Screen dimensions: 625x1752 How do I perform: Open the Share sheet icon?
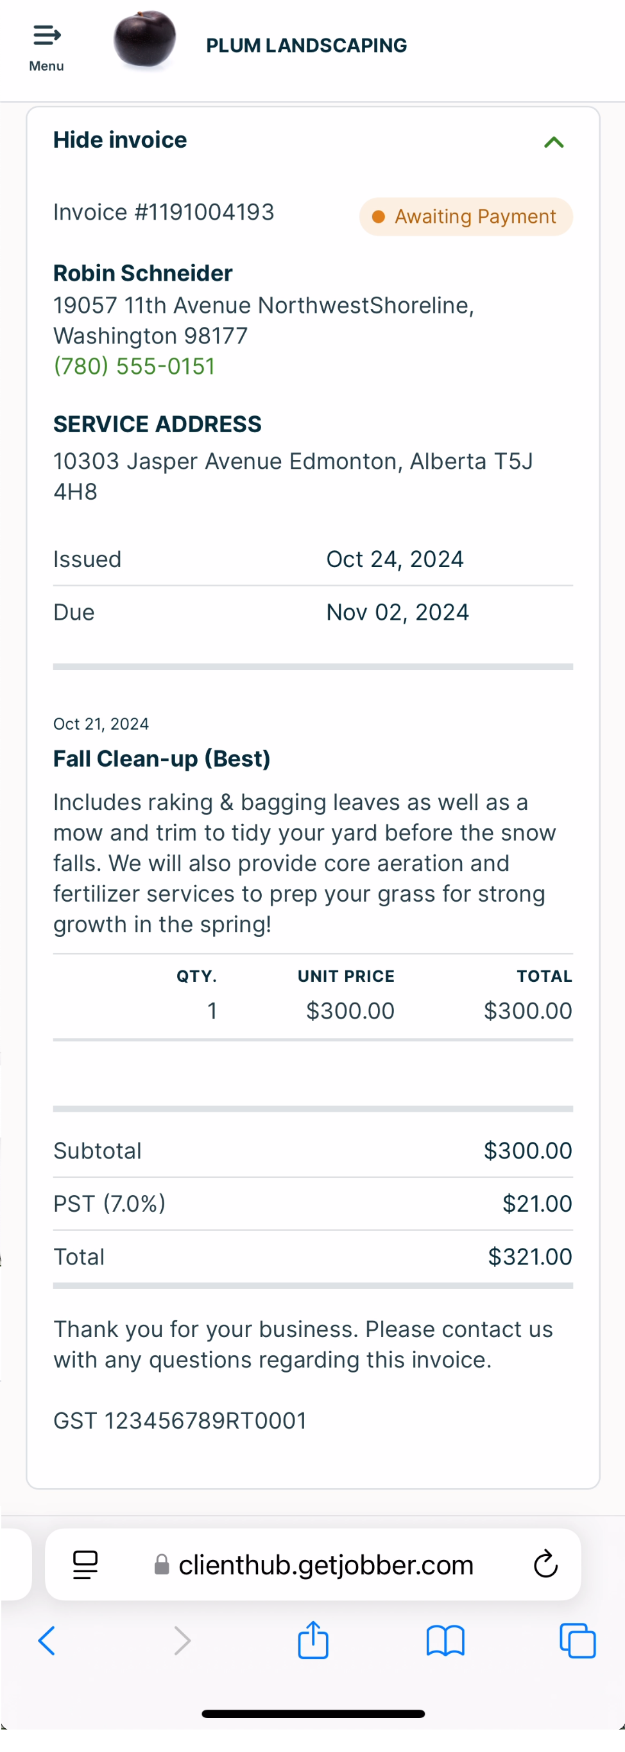coord(313,1640)
